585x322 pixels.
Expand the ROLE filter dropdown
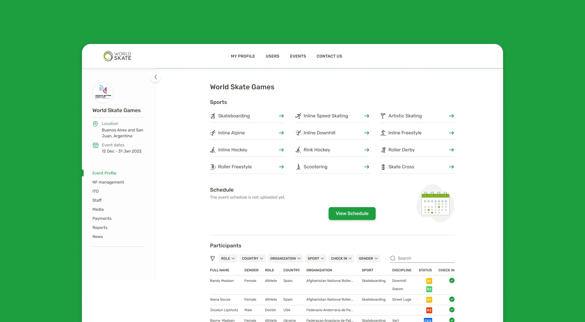coord(228,258)
